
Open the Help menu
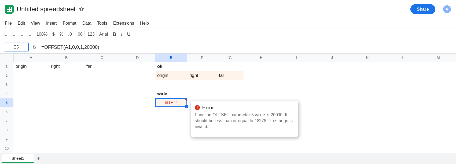144,23
